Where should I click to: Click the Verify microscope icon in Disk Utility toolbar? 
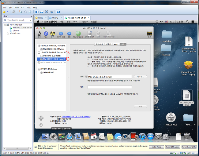click(x=39, y=34)
